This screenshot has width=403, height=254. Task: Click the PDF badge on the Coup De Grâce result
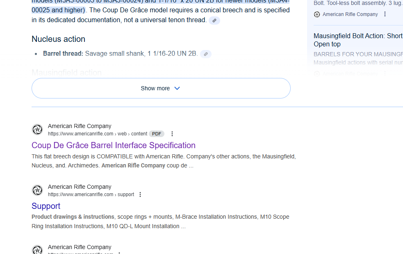[157, 134]
